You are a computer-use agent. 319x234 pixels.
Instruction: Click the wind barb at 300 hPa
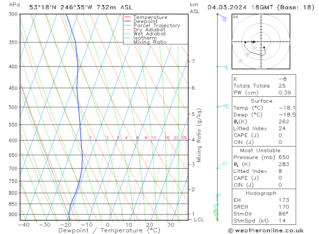222,18
